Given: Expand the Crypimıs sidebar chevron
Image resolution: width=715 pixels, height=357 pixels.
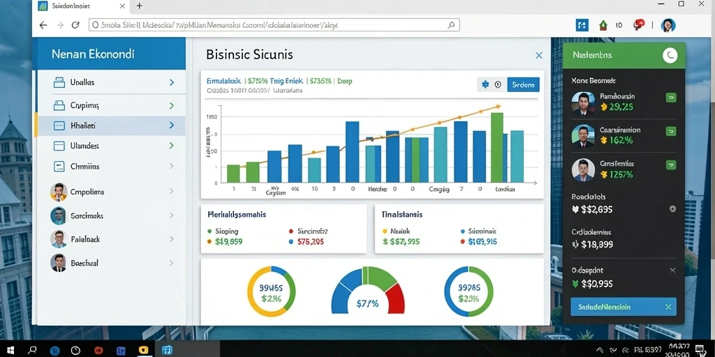Looking at the screenshot, I should pos(172,106).
